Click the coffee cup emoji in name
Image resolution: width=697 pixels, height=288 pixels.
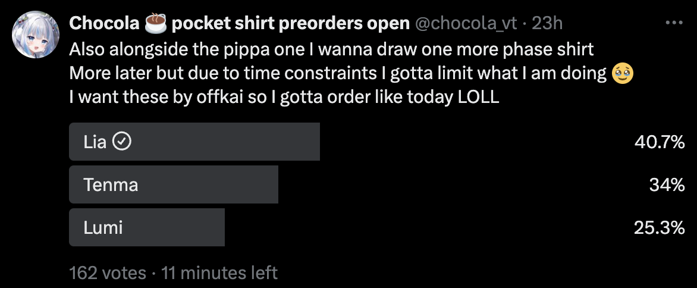tap(155, 23)
